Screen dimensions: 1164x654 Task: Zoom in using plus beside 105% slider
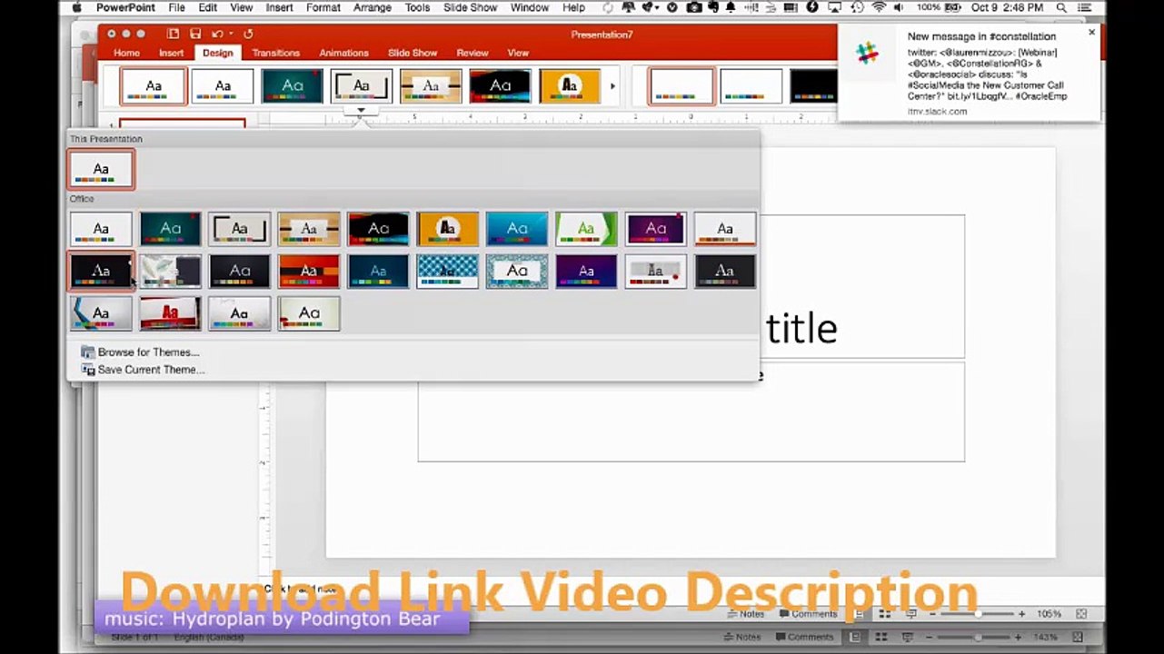pyautogui.click(x=1022, y=614)
